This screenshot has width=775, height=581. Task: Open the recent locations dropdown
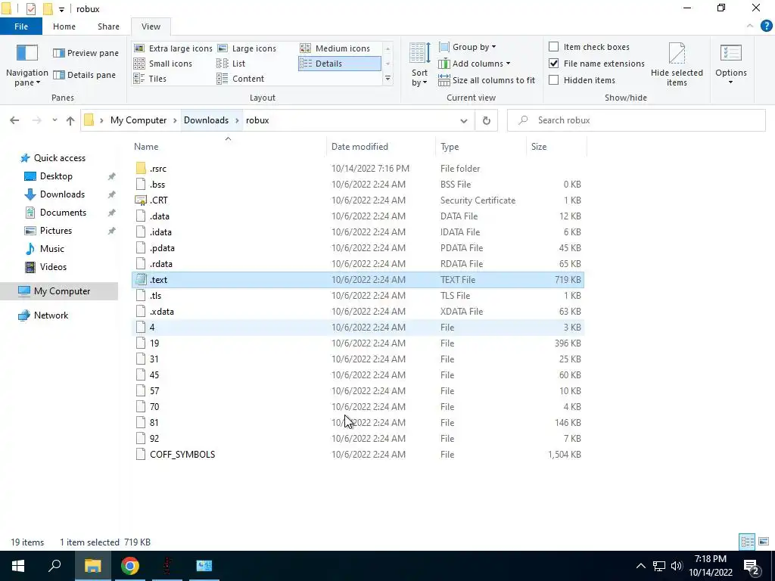pos(54,120)
